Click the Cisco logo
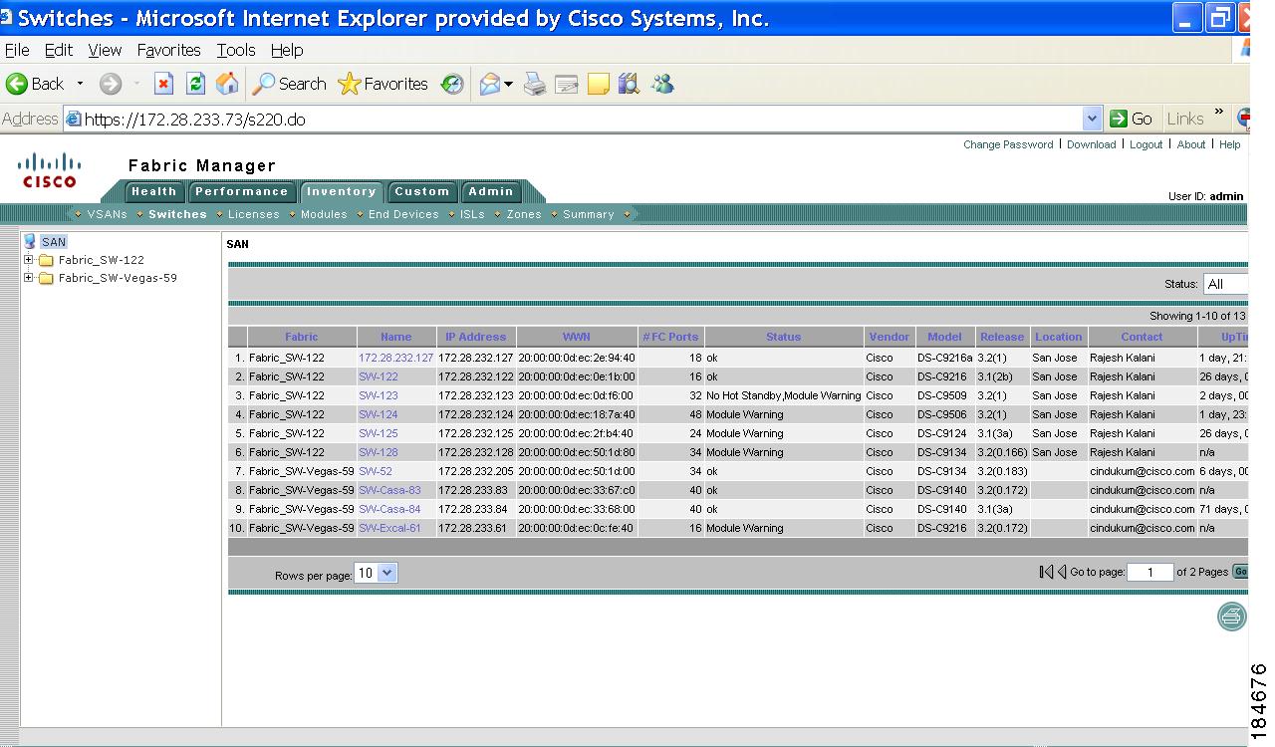This screenshot has width=1275, height=747. (x=50, y=169)
